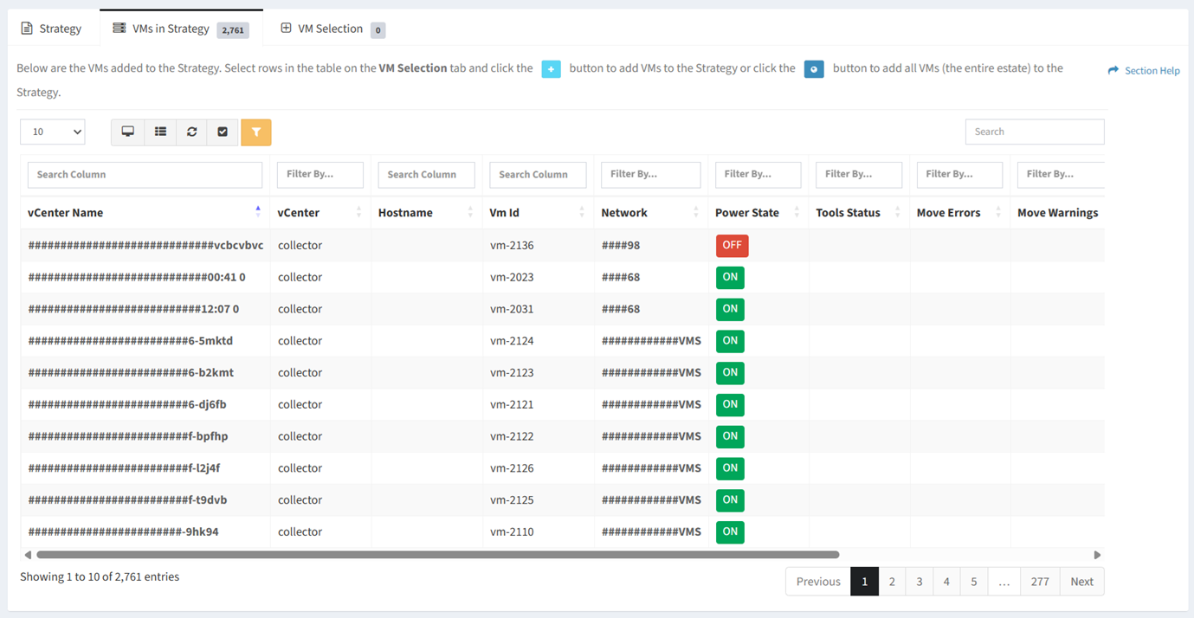Open the Move Warnings Filter By dropdown

1062,174
